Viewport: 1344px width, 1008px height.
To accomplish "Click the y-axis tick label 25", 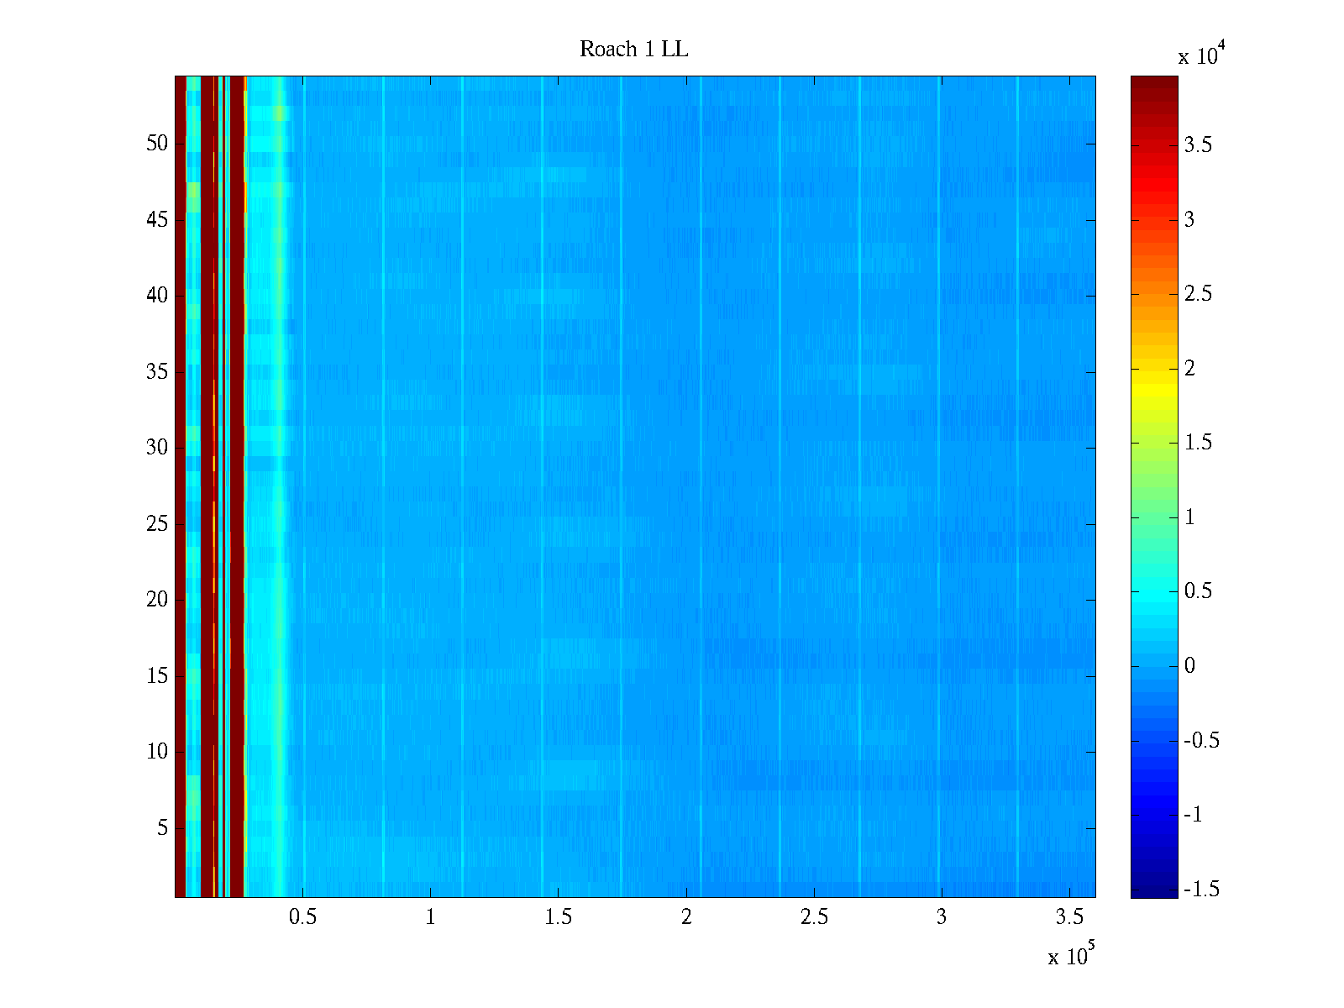I will pos(157,524).
